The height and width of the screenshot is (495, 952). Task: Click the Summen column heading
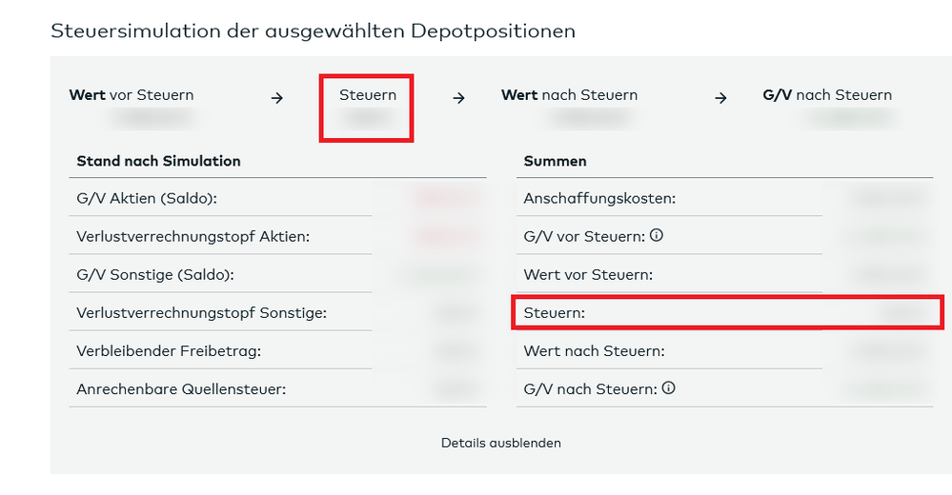[x=555, y=161]
